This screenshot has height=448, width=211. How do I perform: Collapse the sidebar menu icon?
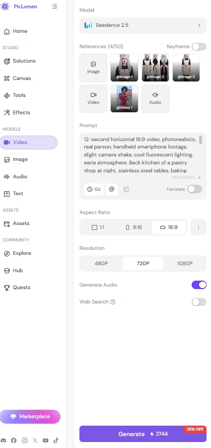click(54, 6)
